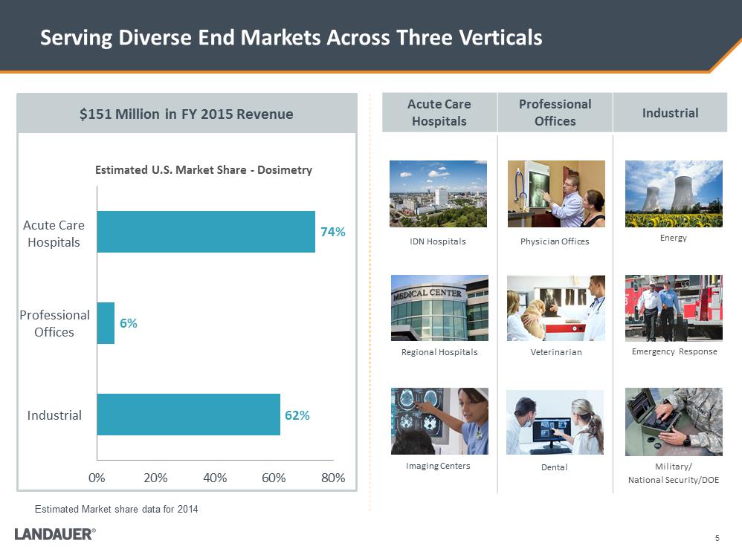Click the 74% Acute Care Hospitals bar
This screenshot has width=742, height=549.
206,232
